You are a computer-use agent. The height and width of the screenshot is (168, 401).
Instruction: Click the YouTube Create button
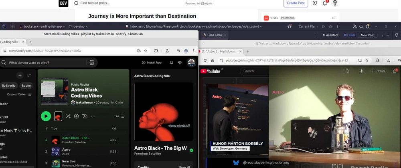[x=378, y=71]
